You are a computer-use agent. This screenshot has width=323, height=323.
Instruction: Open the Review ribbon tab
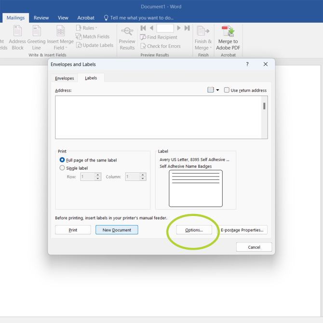(x=41, y=18)
